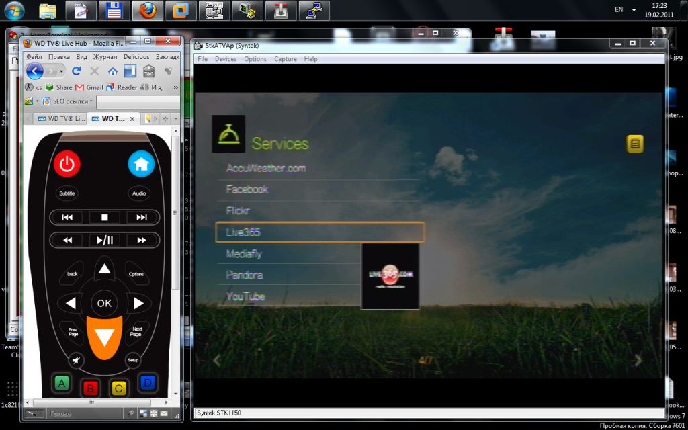Open Firefox history dropdown arrow
The height and width of the screenshot is (430, 688).
[x=61, y=71]
